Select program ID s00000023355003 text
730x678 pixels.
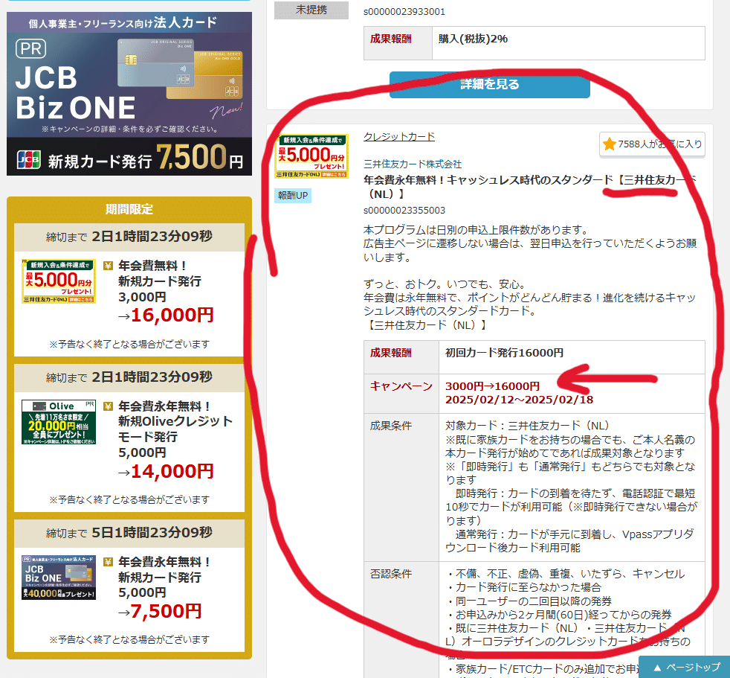[404, 210]
